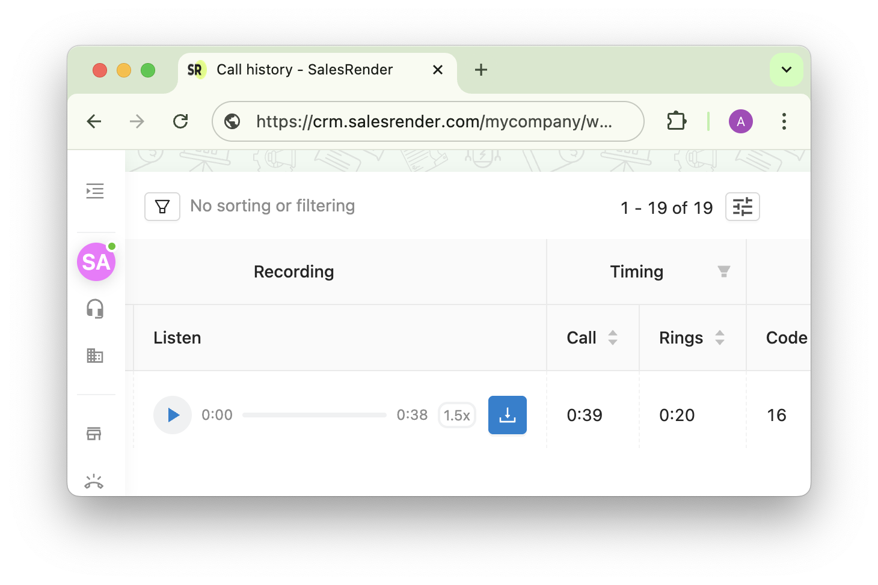Open table column settings sliders icon
Viewport: 878px width, 585px height.
743,207
